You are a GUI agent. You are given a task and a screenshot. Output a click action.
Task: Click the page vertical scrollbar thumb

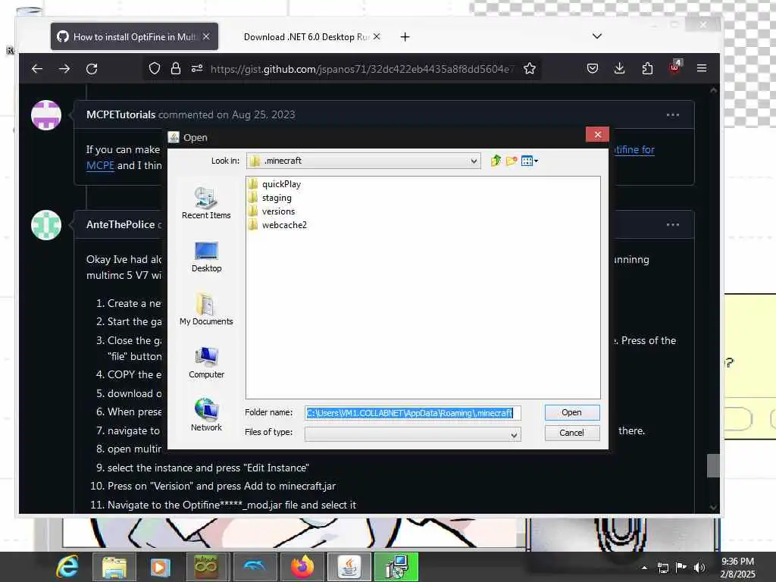pyautogui.click(x=713, y=466)
